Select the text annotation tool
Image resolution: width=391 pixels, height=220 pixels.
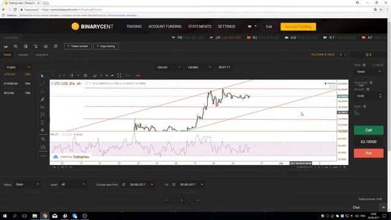coord(42,107)
